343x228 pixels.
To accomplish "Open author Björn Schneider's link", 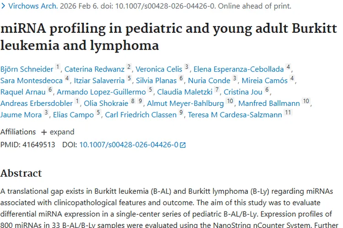I will coord(27,69).
